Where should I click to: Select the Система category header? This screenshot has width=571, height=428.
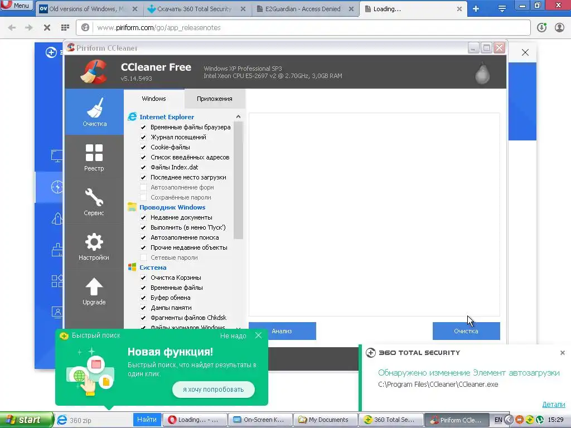point(153,267)
